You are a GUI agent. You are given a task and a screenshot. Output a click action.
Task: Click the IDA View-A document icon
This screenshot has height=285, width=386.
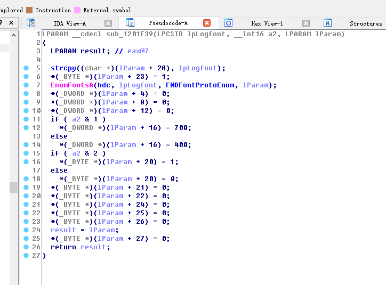click(x=31, y=23)
